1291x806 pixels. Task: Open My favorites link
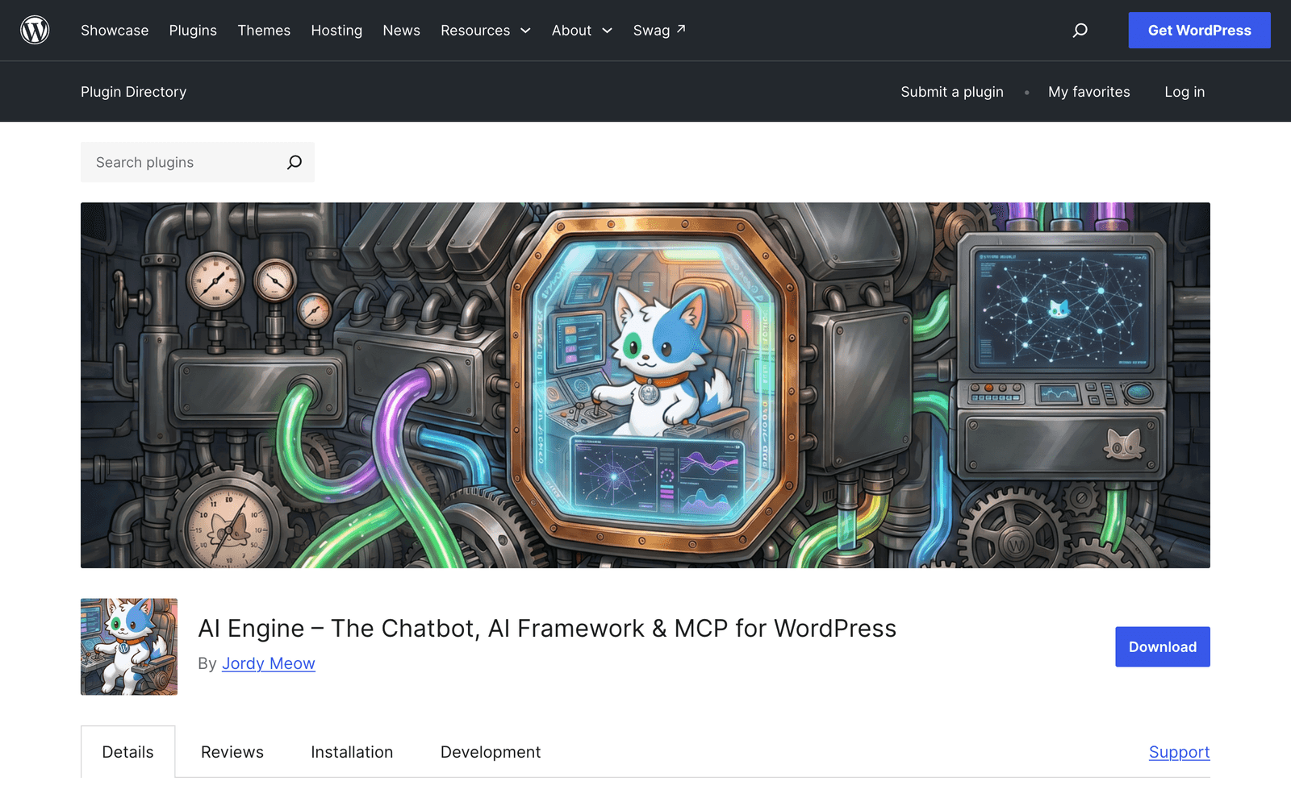coord(1088,92)
